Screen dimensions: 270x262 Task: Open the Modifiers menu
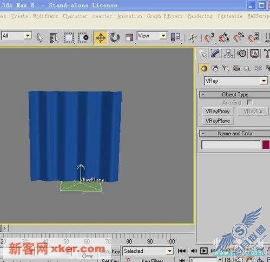[45, 16]
